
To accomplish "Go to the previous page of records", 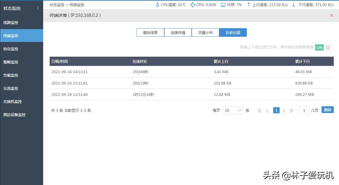I will [267, 111].
